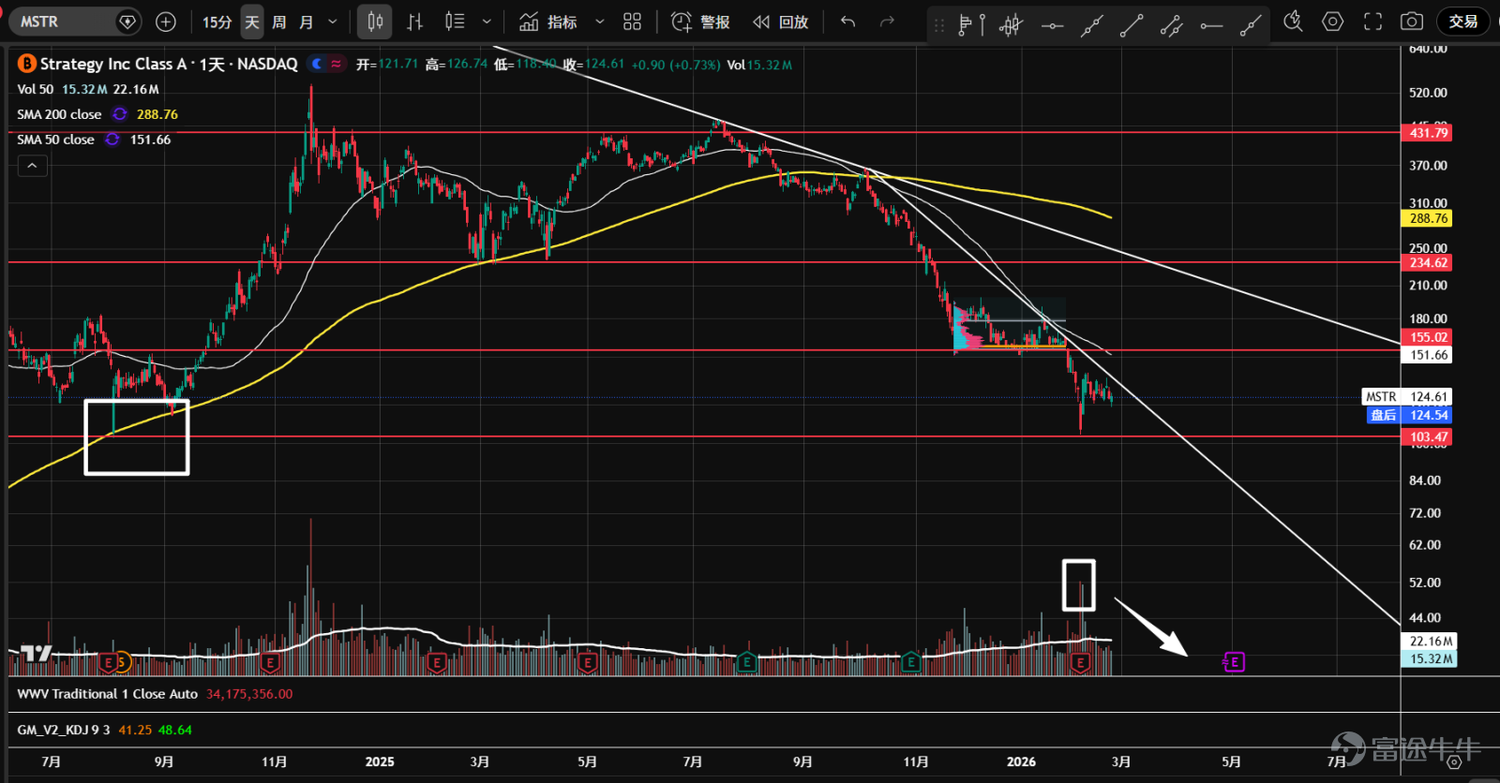
Task: Select the candlestick chart type
Action: coord(375,22)
